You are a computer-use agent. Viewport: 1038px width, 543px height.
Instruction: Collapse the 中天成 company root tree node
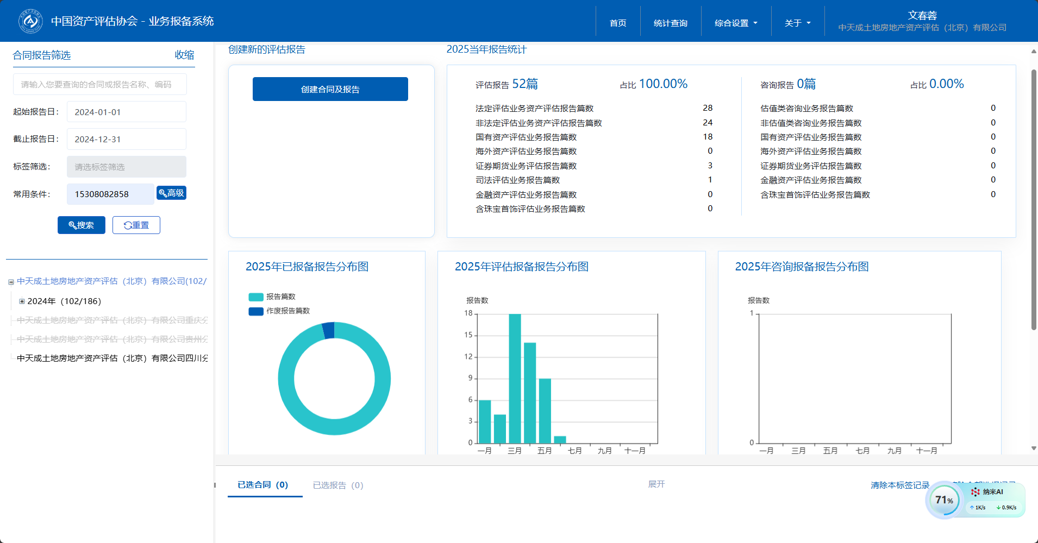pos(11,282)
